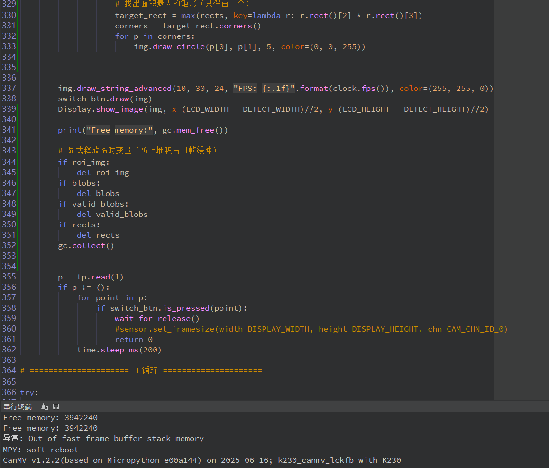Click the time.sleep_ms(200) statement
549x468 pixels.
click(119, 350)
